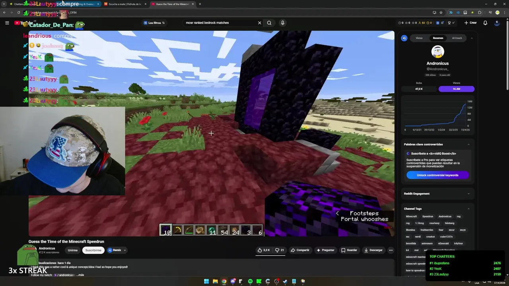Open the account avatar menu

click(497, 23)
